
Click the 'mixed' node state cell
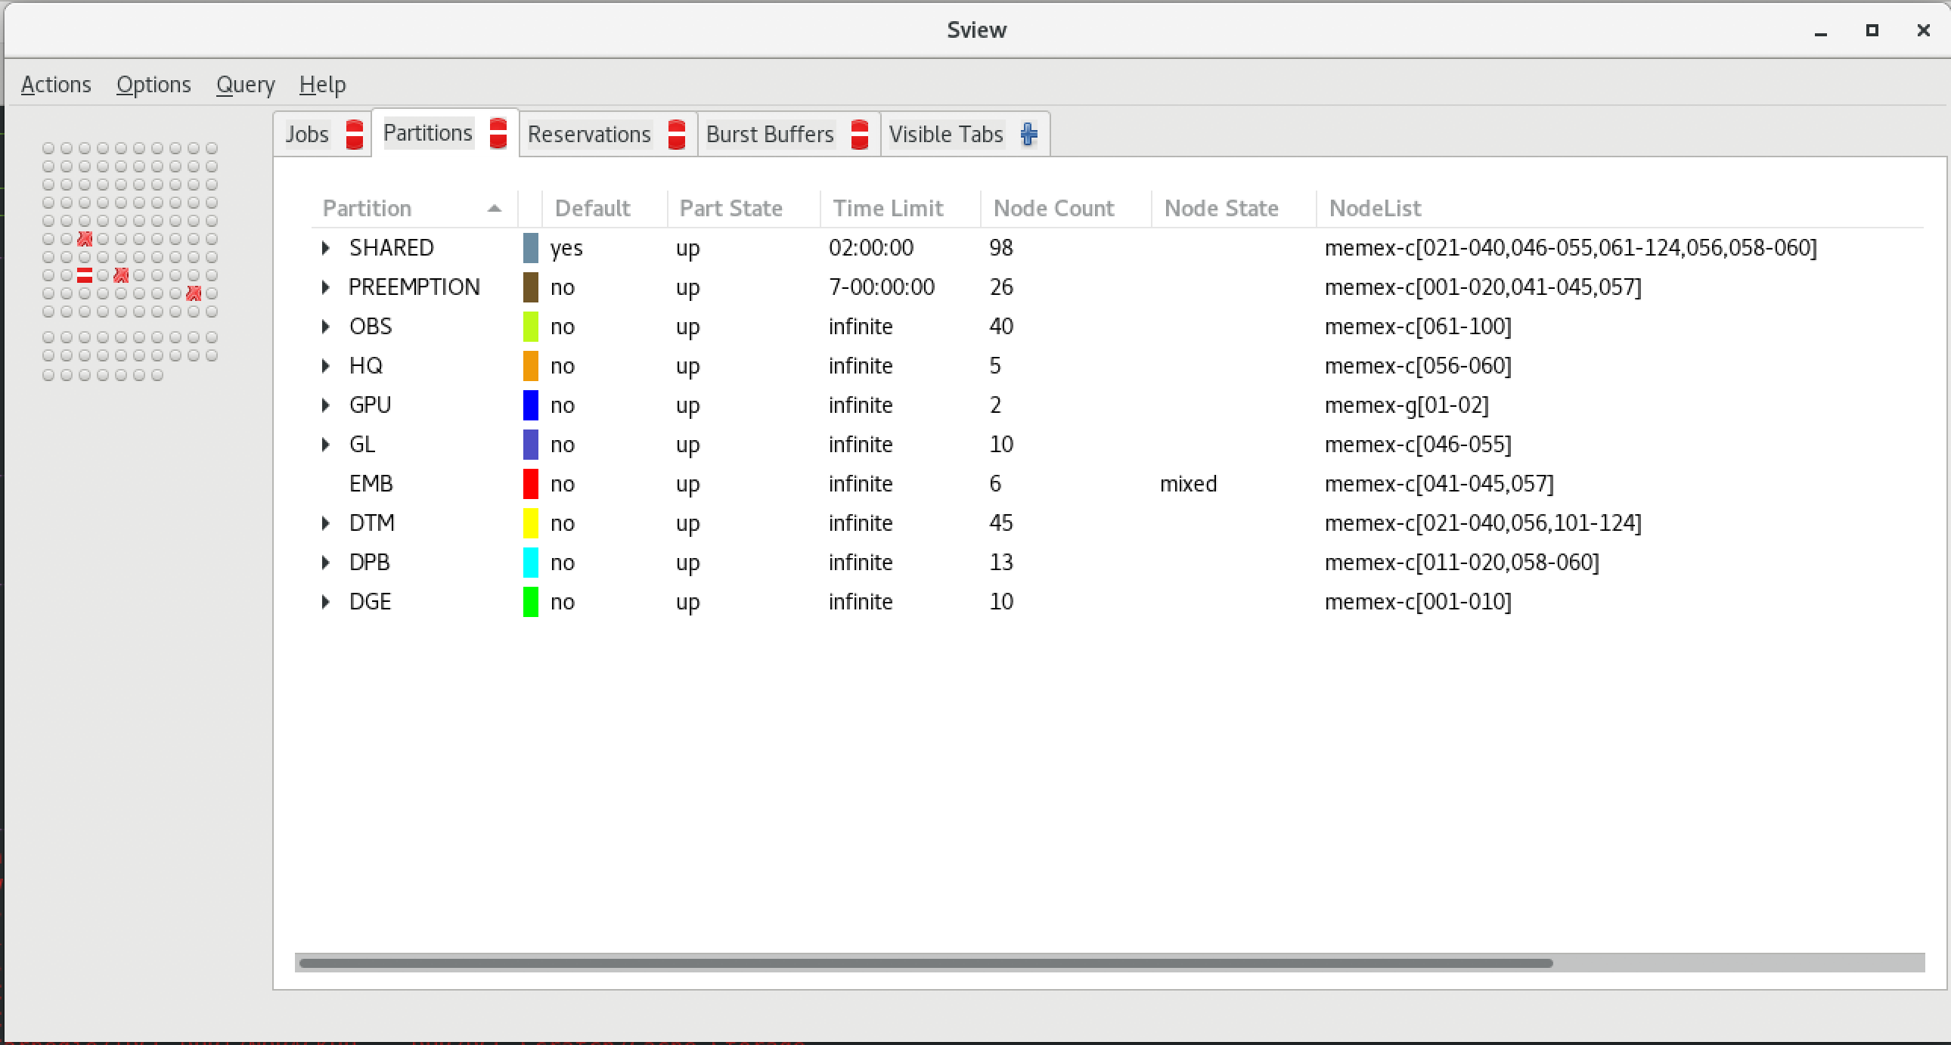click(1188, 484)
